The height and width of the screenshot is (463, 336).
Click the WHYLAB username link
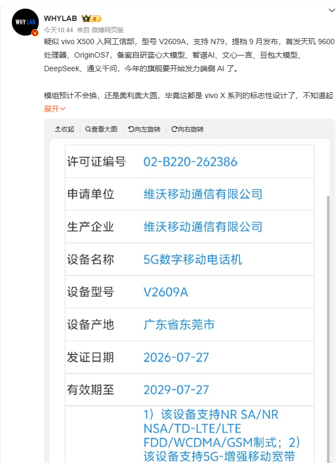tap(60, 19)
